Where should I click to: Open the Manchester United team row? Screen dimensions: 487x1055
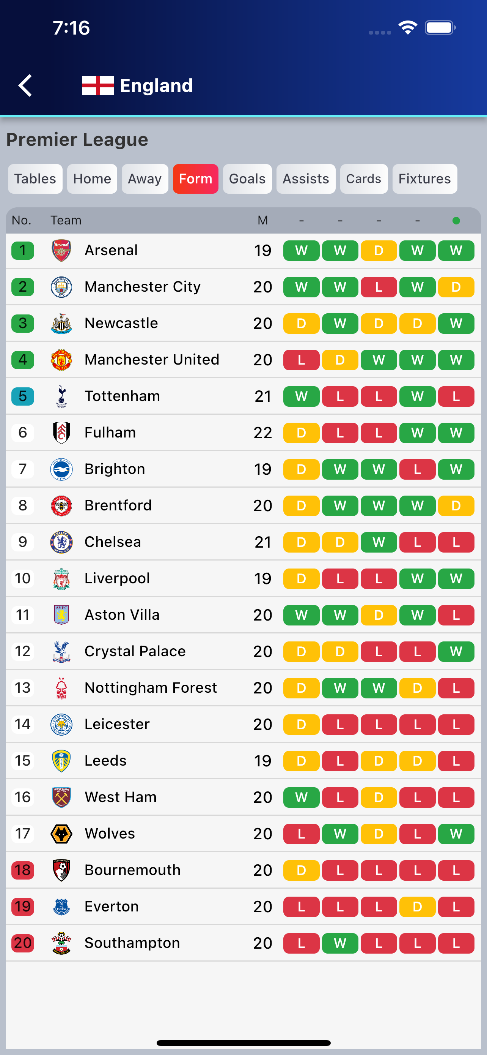152,360
